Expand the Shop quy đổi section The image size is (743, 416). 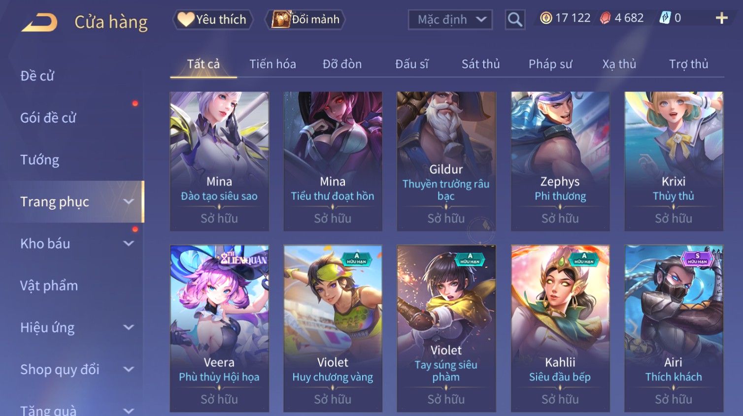[x=129, y=369]
